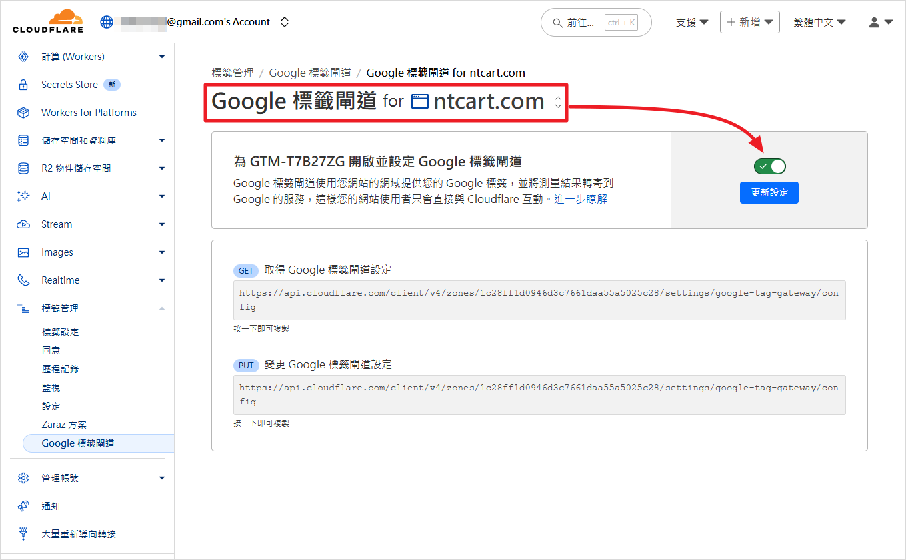Open 標籤設定 in the sidebar
This screenshot has width=906, height=560.
[x=60, y=332]
